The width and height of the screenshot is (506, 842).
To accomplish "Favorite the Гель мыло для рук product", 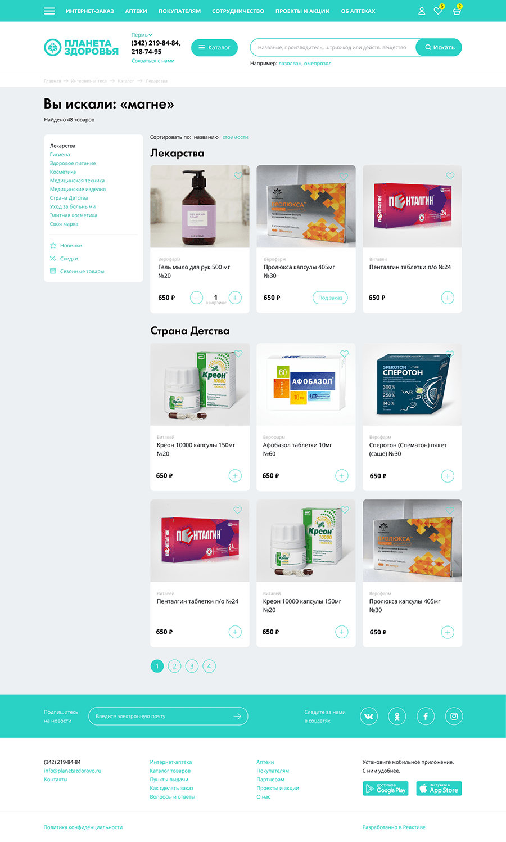I will coord(238,176).
